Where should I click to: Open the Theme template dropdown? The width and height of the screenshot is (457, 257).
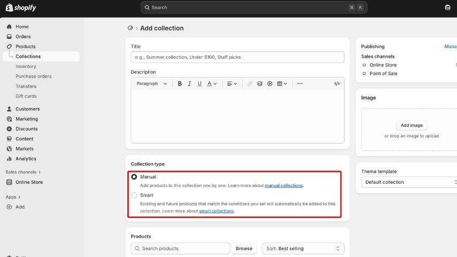click(x=409, y=182)
